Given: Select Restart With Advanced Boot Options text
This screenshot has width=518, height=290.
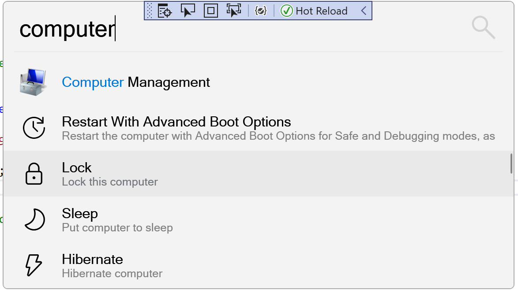Looking at the screenshot, I should pos(176,122).
